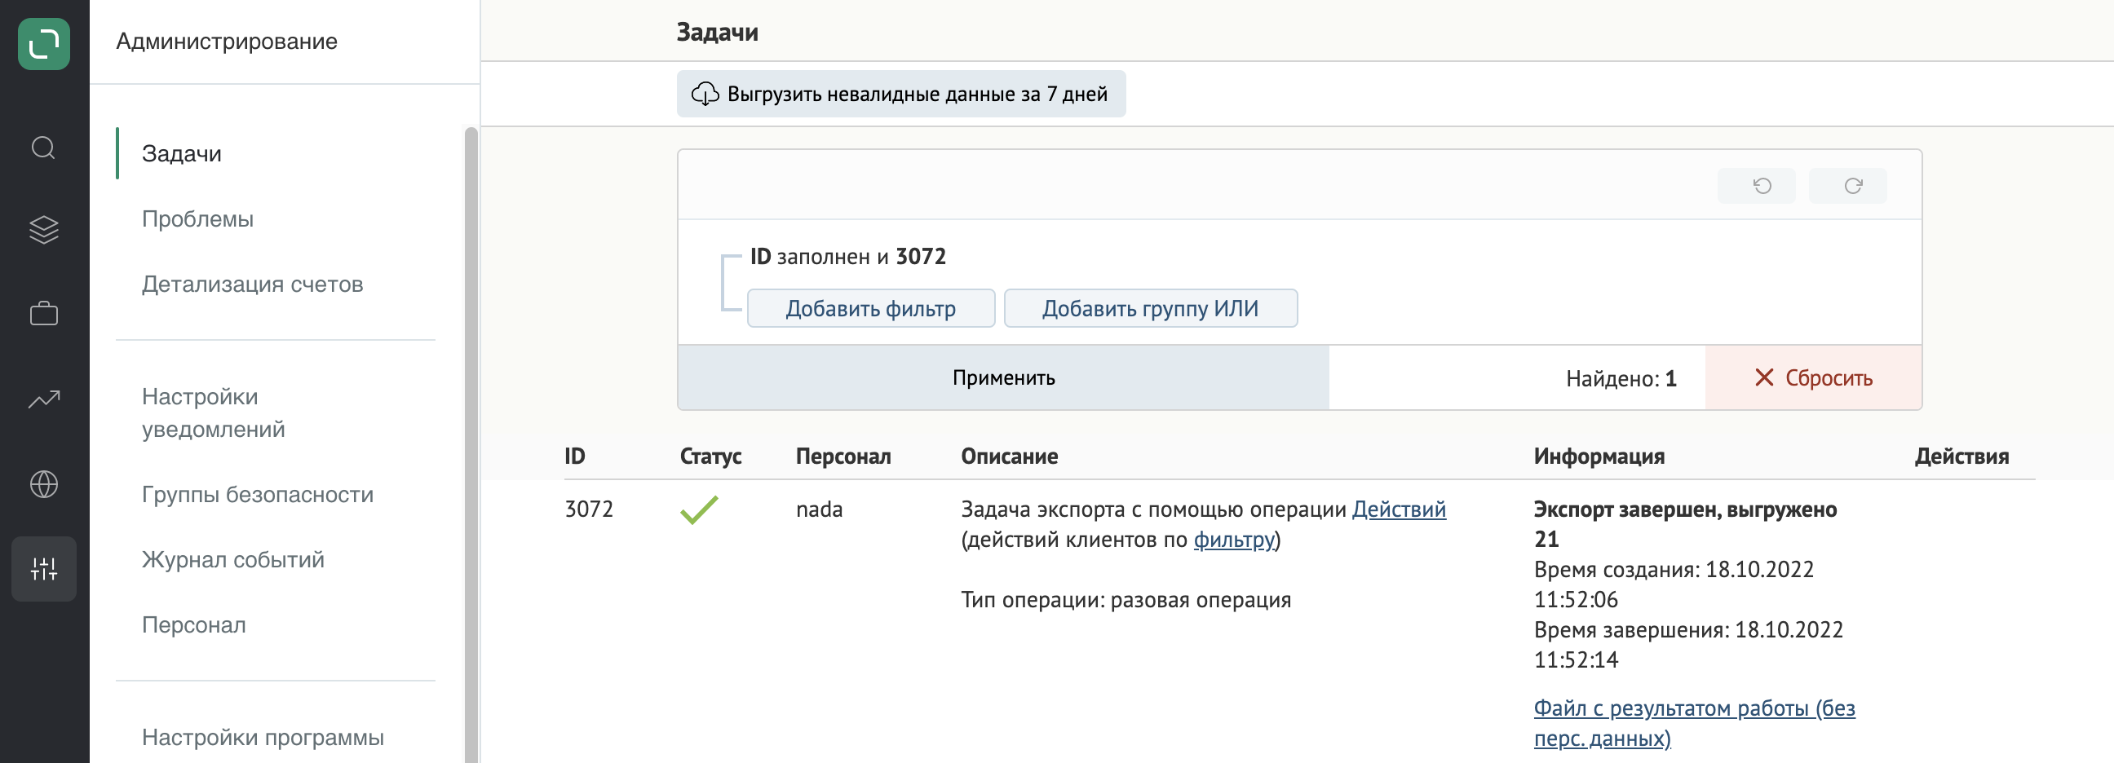Click the Сбросить button
Viewport: 2114px width, 763px height.
[x=1813, y=377]
